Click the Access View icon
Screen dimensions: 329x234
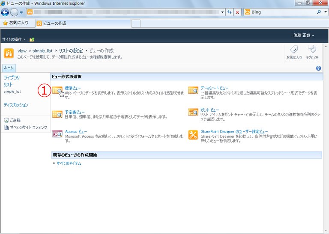57,133
